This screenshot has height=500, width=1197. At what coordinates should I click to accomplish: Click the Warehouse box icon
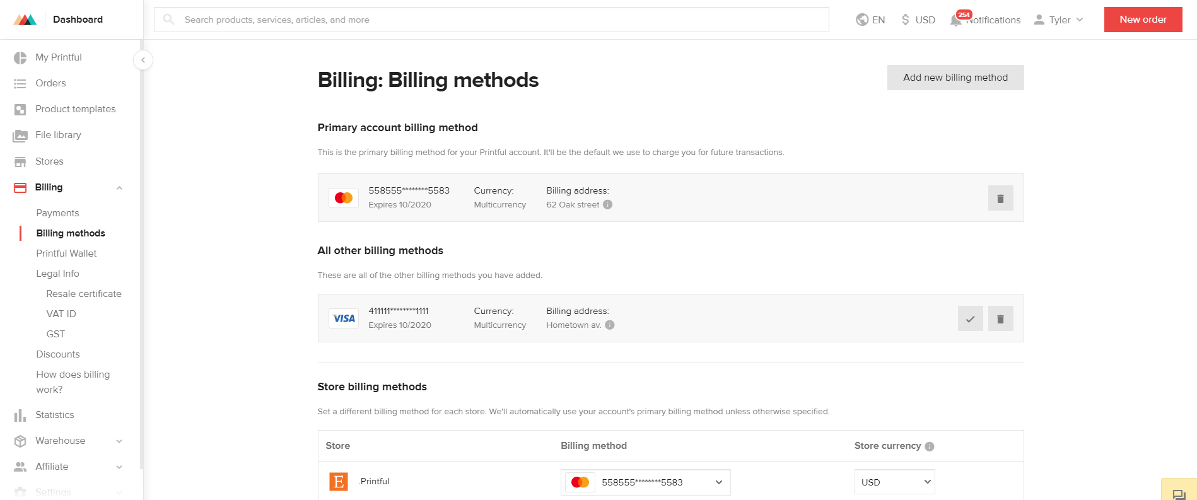[x=20, y=441]
